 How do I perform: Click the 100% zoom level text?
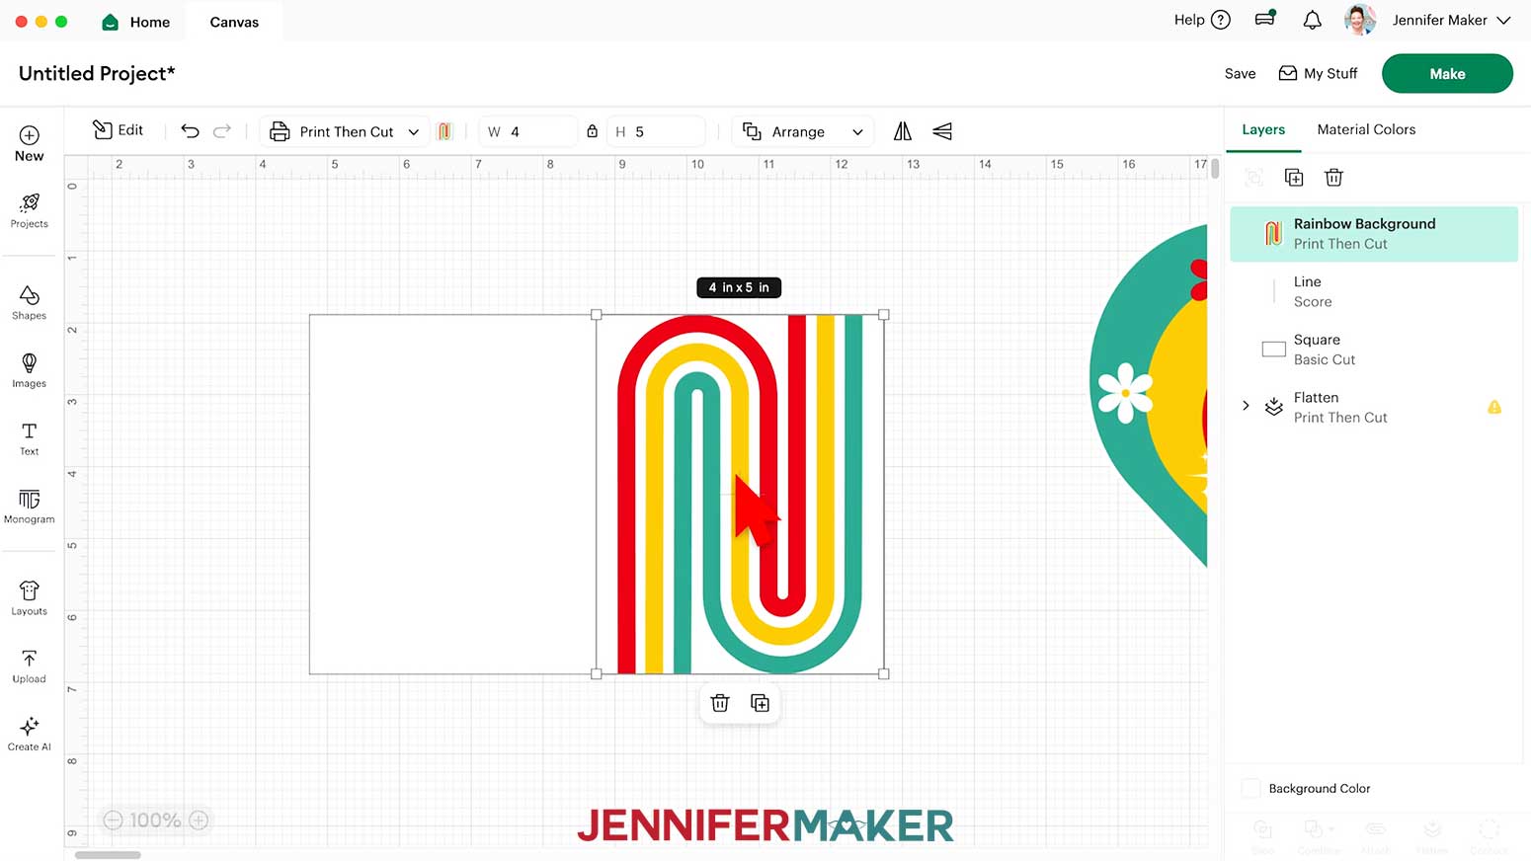[x=155, y=821]
